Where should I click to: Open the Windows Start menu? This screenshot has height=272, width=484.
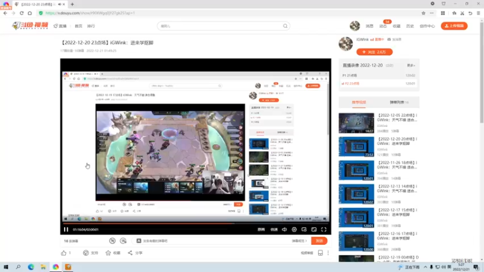pos(6,267)
